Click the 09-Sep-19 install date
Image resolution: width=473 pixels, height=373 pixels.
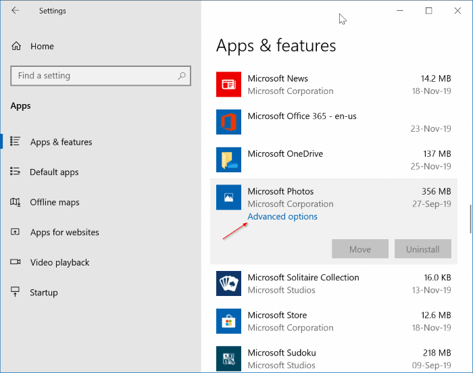tap(432, 366)
